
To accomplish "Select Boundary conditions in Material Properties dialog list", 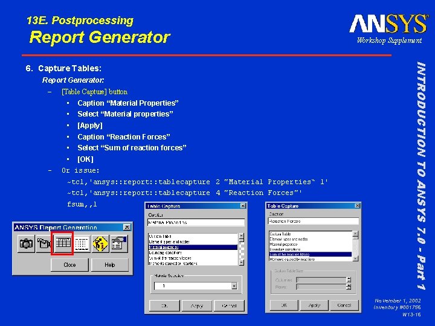I will (x=193, y=252).
